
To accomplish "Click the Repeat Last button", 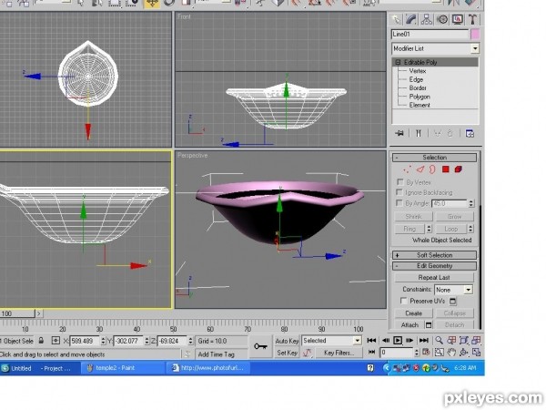I will click(434, 278).
